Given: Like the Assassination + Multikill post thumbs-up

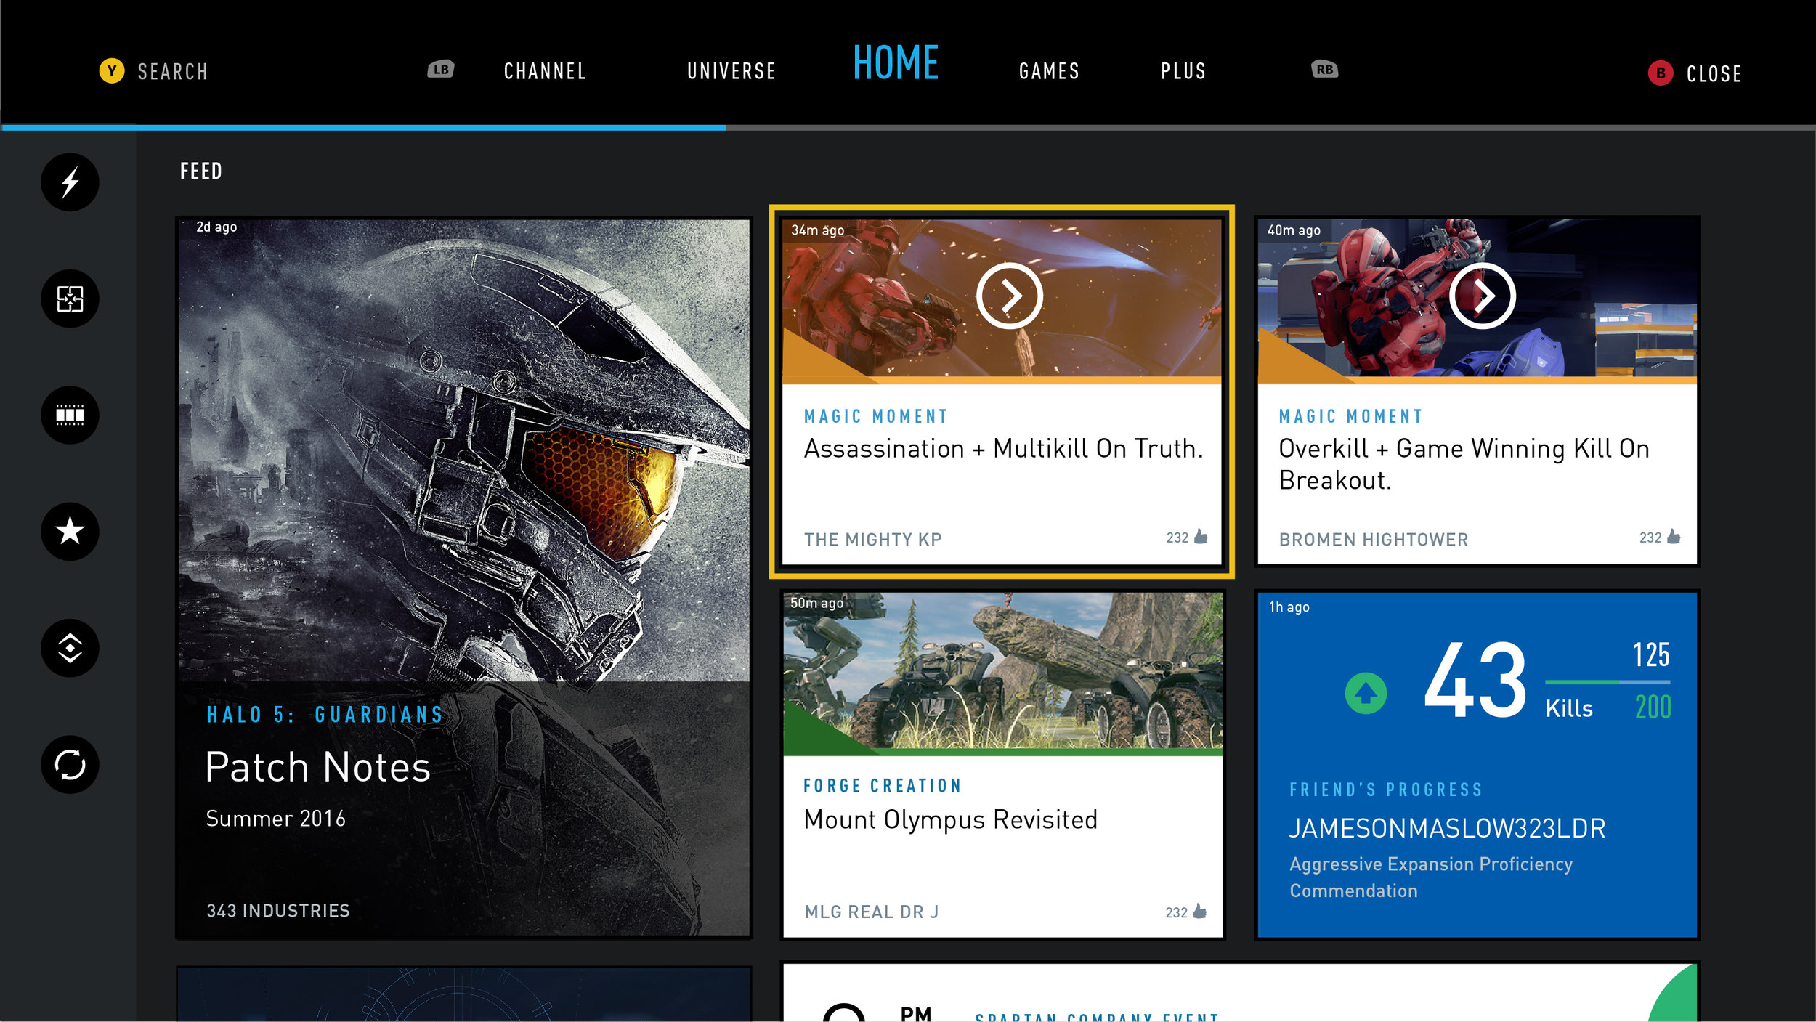Looking at the screenshot, I should tap(1201, 537).
